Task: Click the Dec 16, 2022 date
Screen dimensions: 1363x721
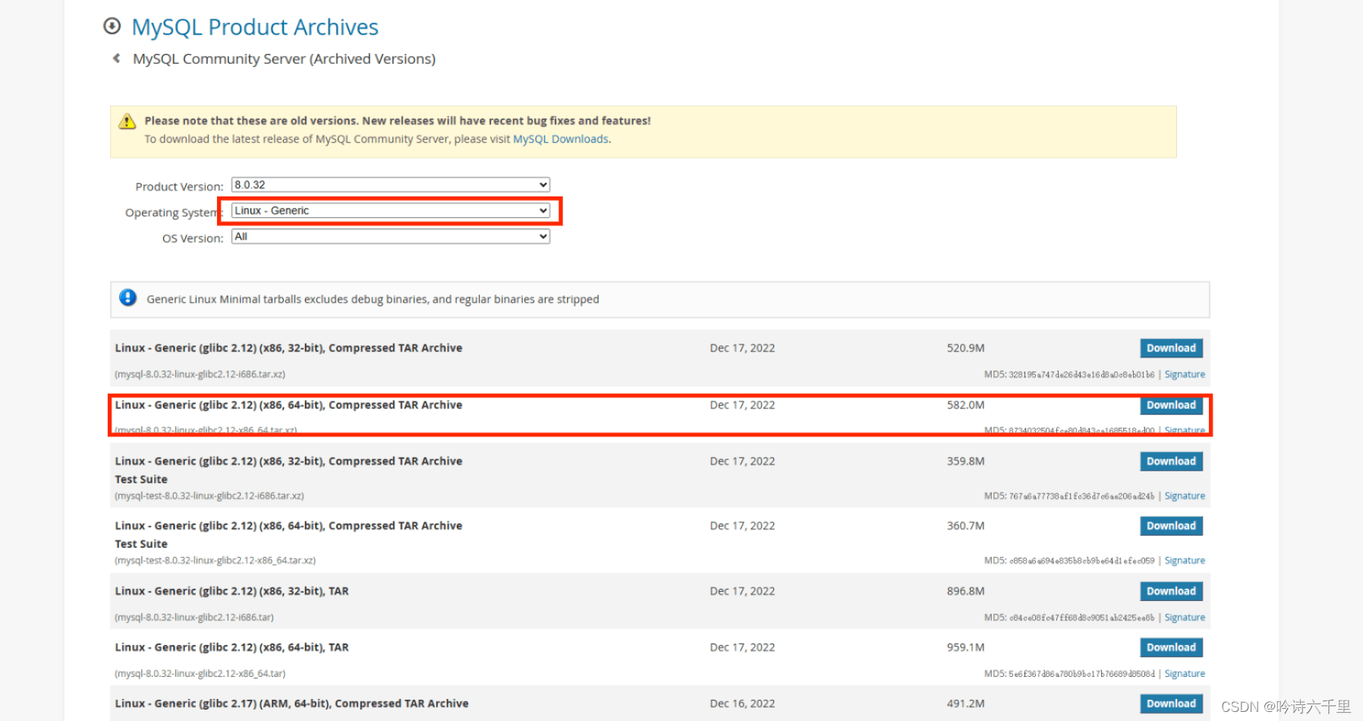Action: (742, 704)
